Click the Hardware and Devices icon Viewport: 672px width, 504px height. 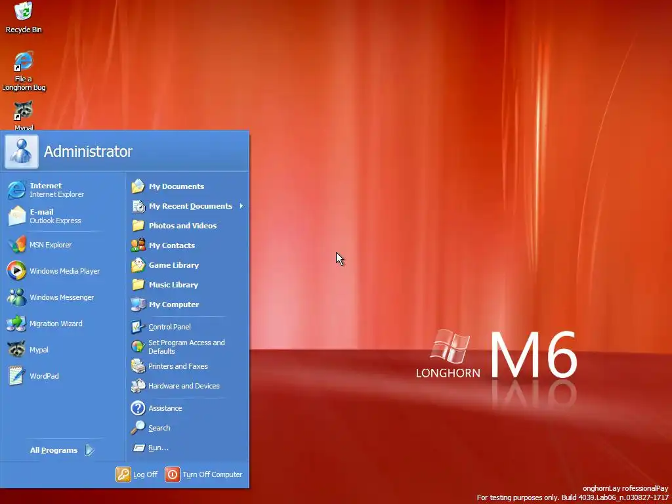pyautogui.click(x=138, y=386)
